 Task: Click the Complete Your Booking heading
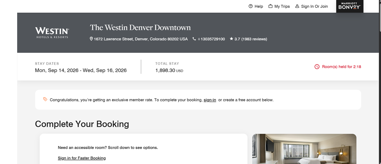(x=82, y=124)
